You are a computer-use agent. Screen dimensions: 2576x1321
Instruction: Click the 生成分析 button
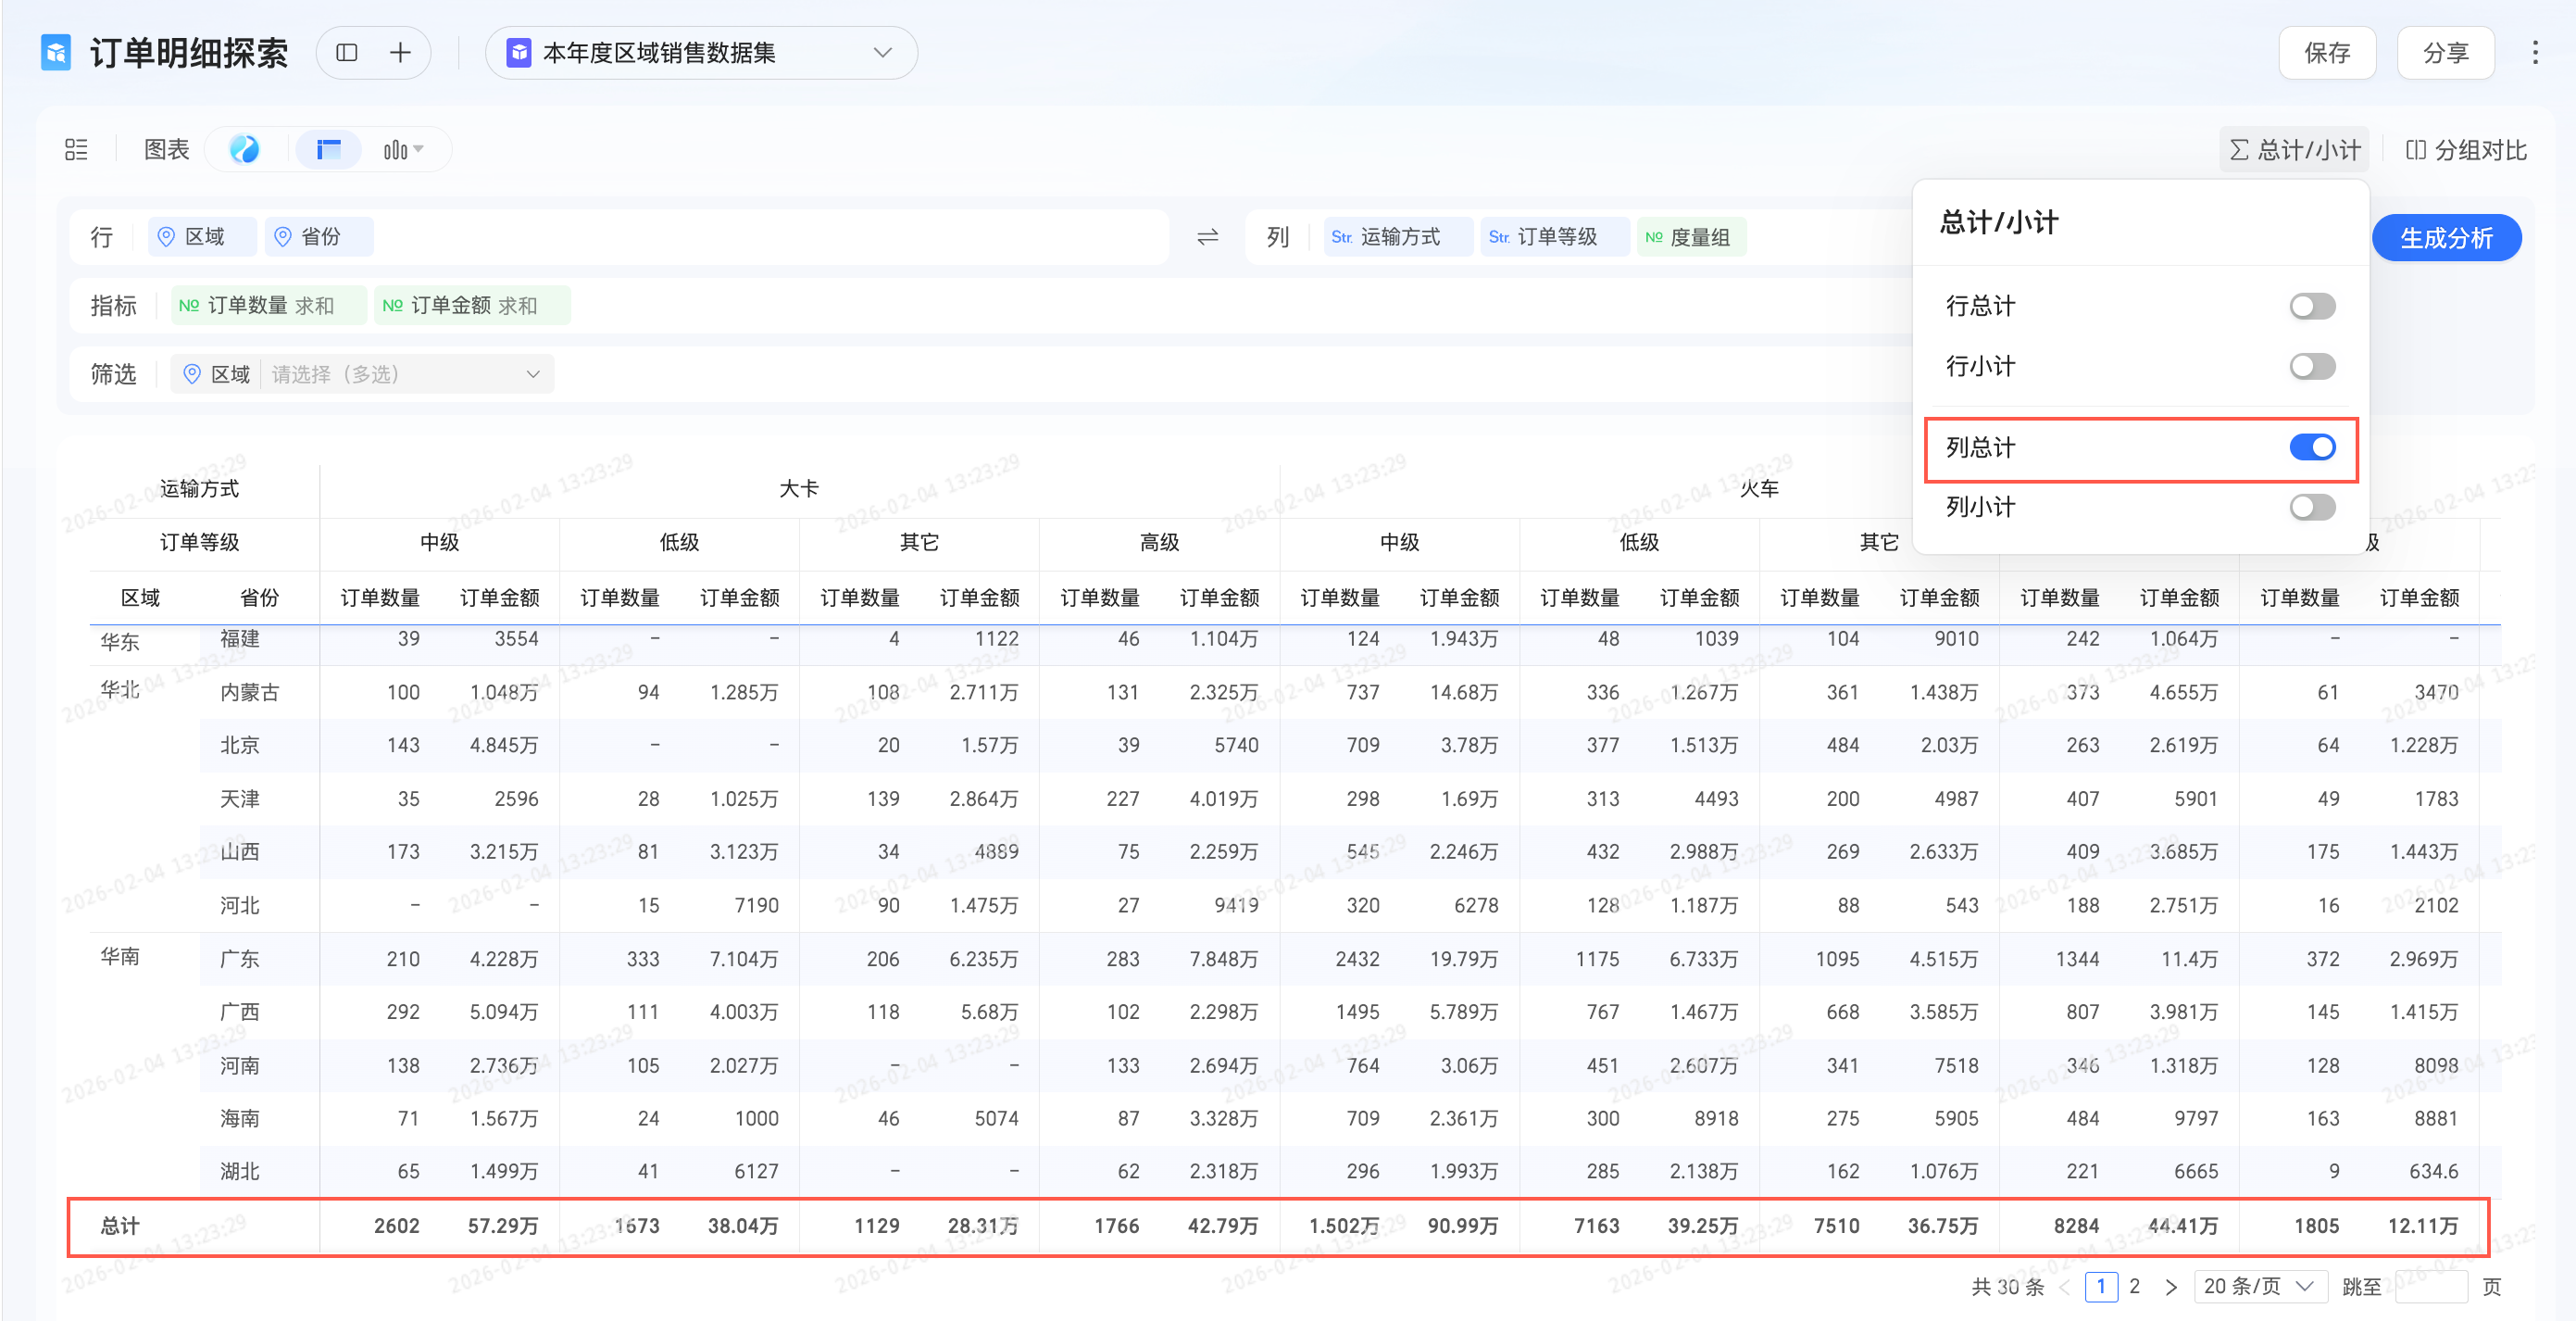(2445, 238)
